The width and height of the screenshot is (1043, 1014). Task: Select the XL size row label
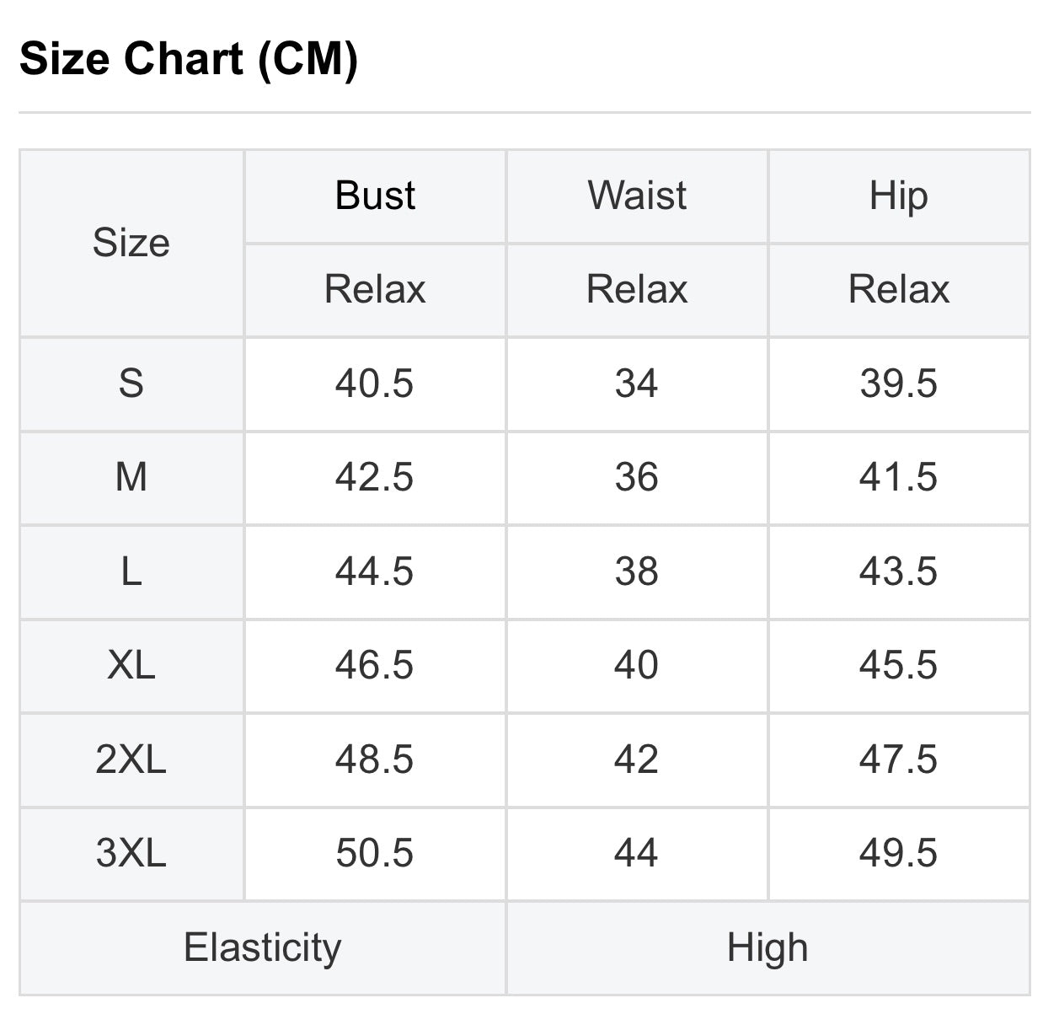tap(131, 666)
